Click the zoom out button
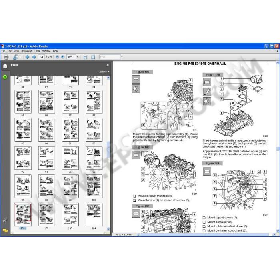 tap(57, 57)
